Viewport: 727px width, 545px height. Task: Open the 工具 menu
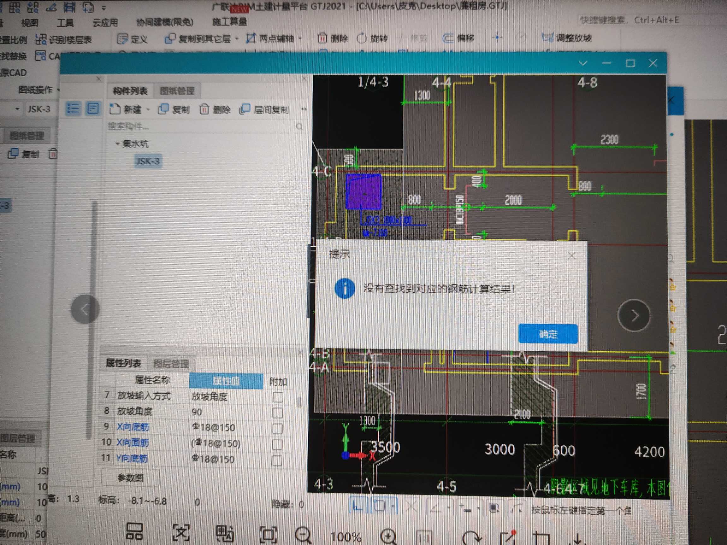(65, 23)
